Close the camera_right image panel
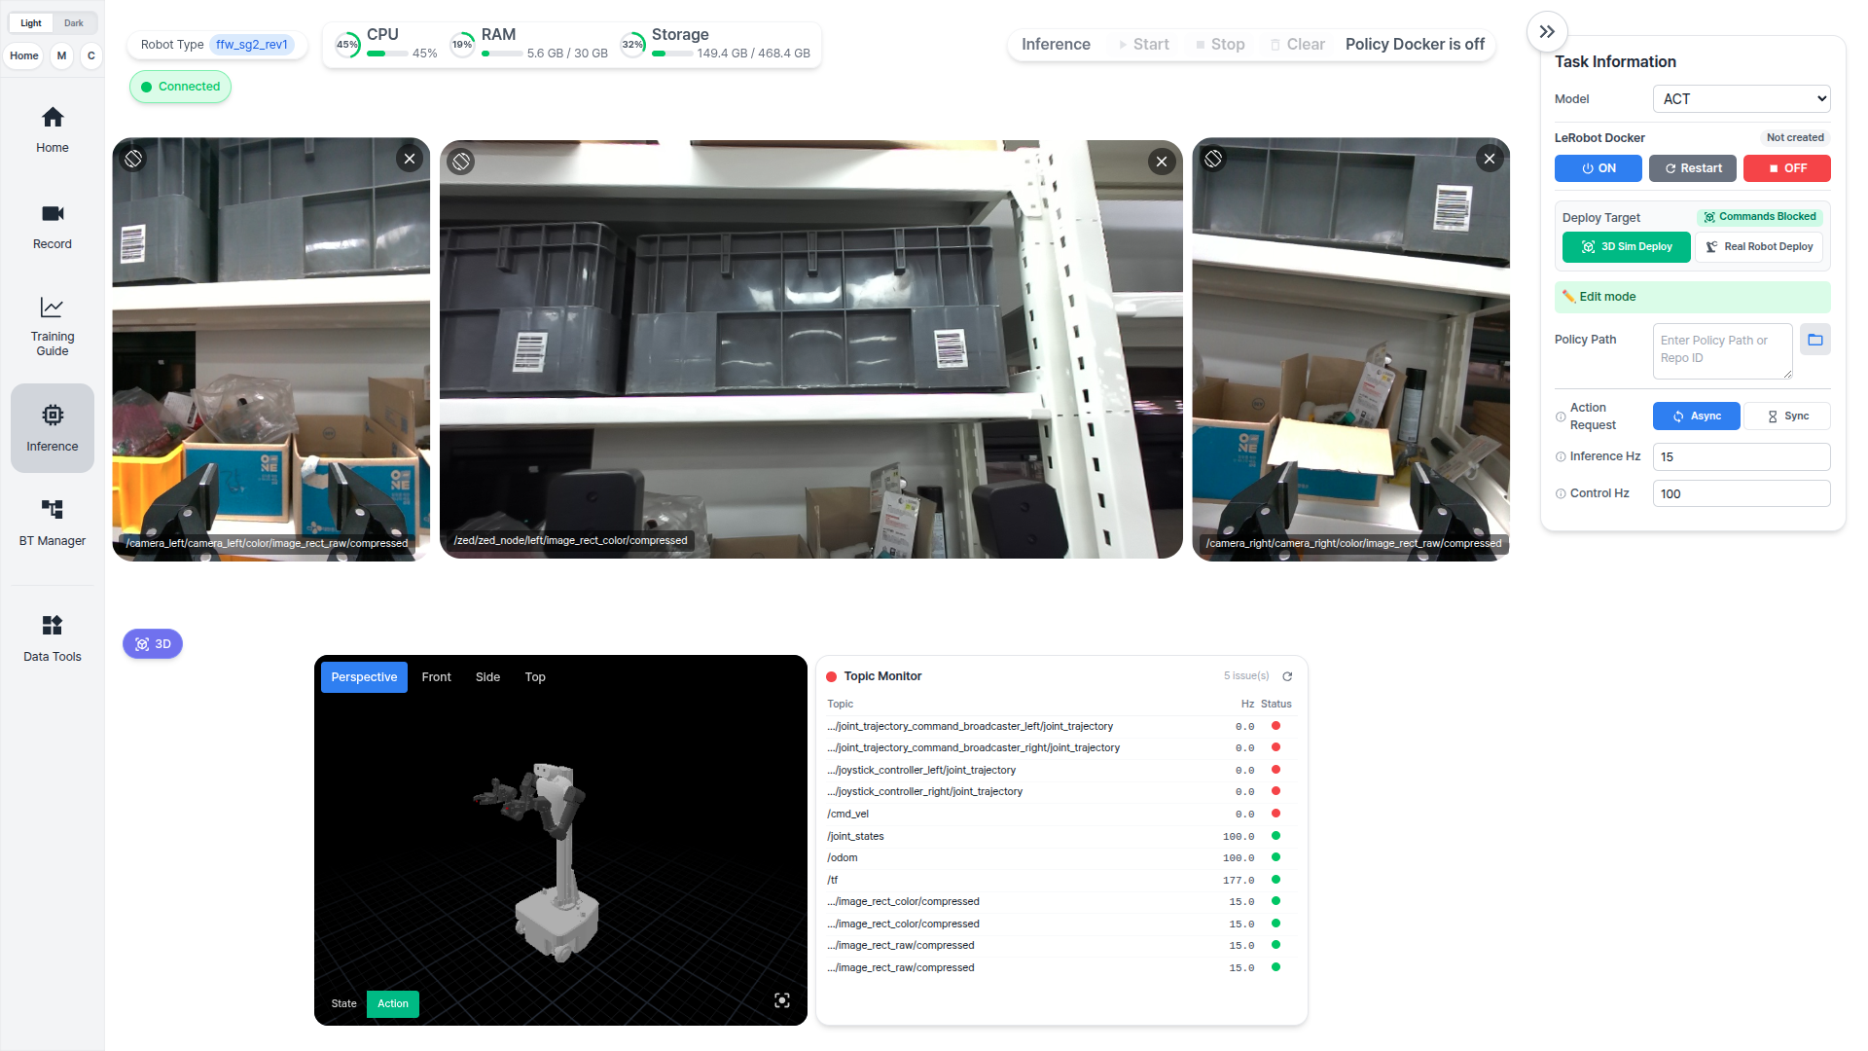Image resolution: width=1868 pixels, height=1051 pixels. coord(1490,159)
